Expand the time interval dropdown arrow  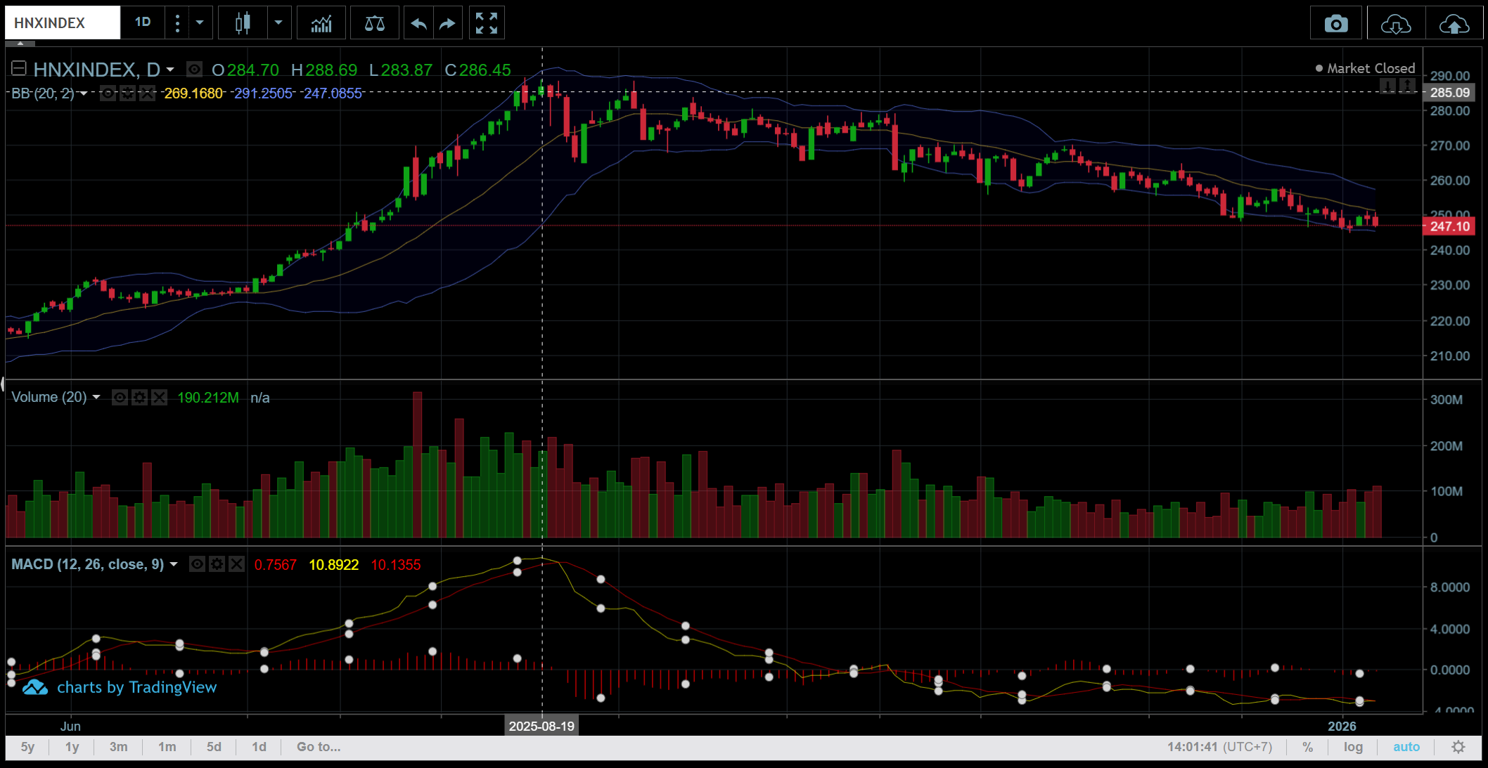200,23
